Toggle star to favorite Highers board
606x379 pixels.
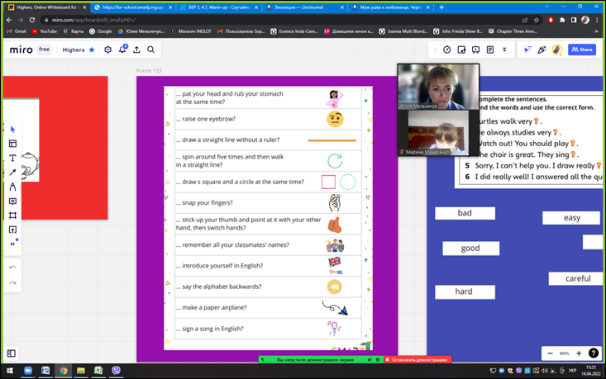(x=92, y=50)
